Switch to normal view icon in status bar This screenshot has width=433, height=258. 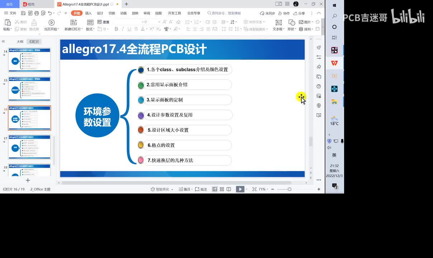pyautogui.click(x=215, y=189)
